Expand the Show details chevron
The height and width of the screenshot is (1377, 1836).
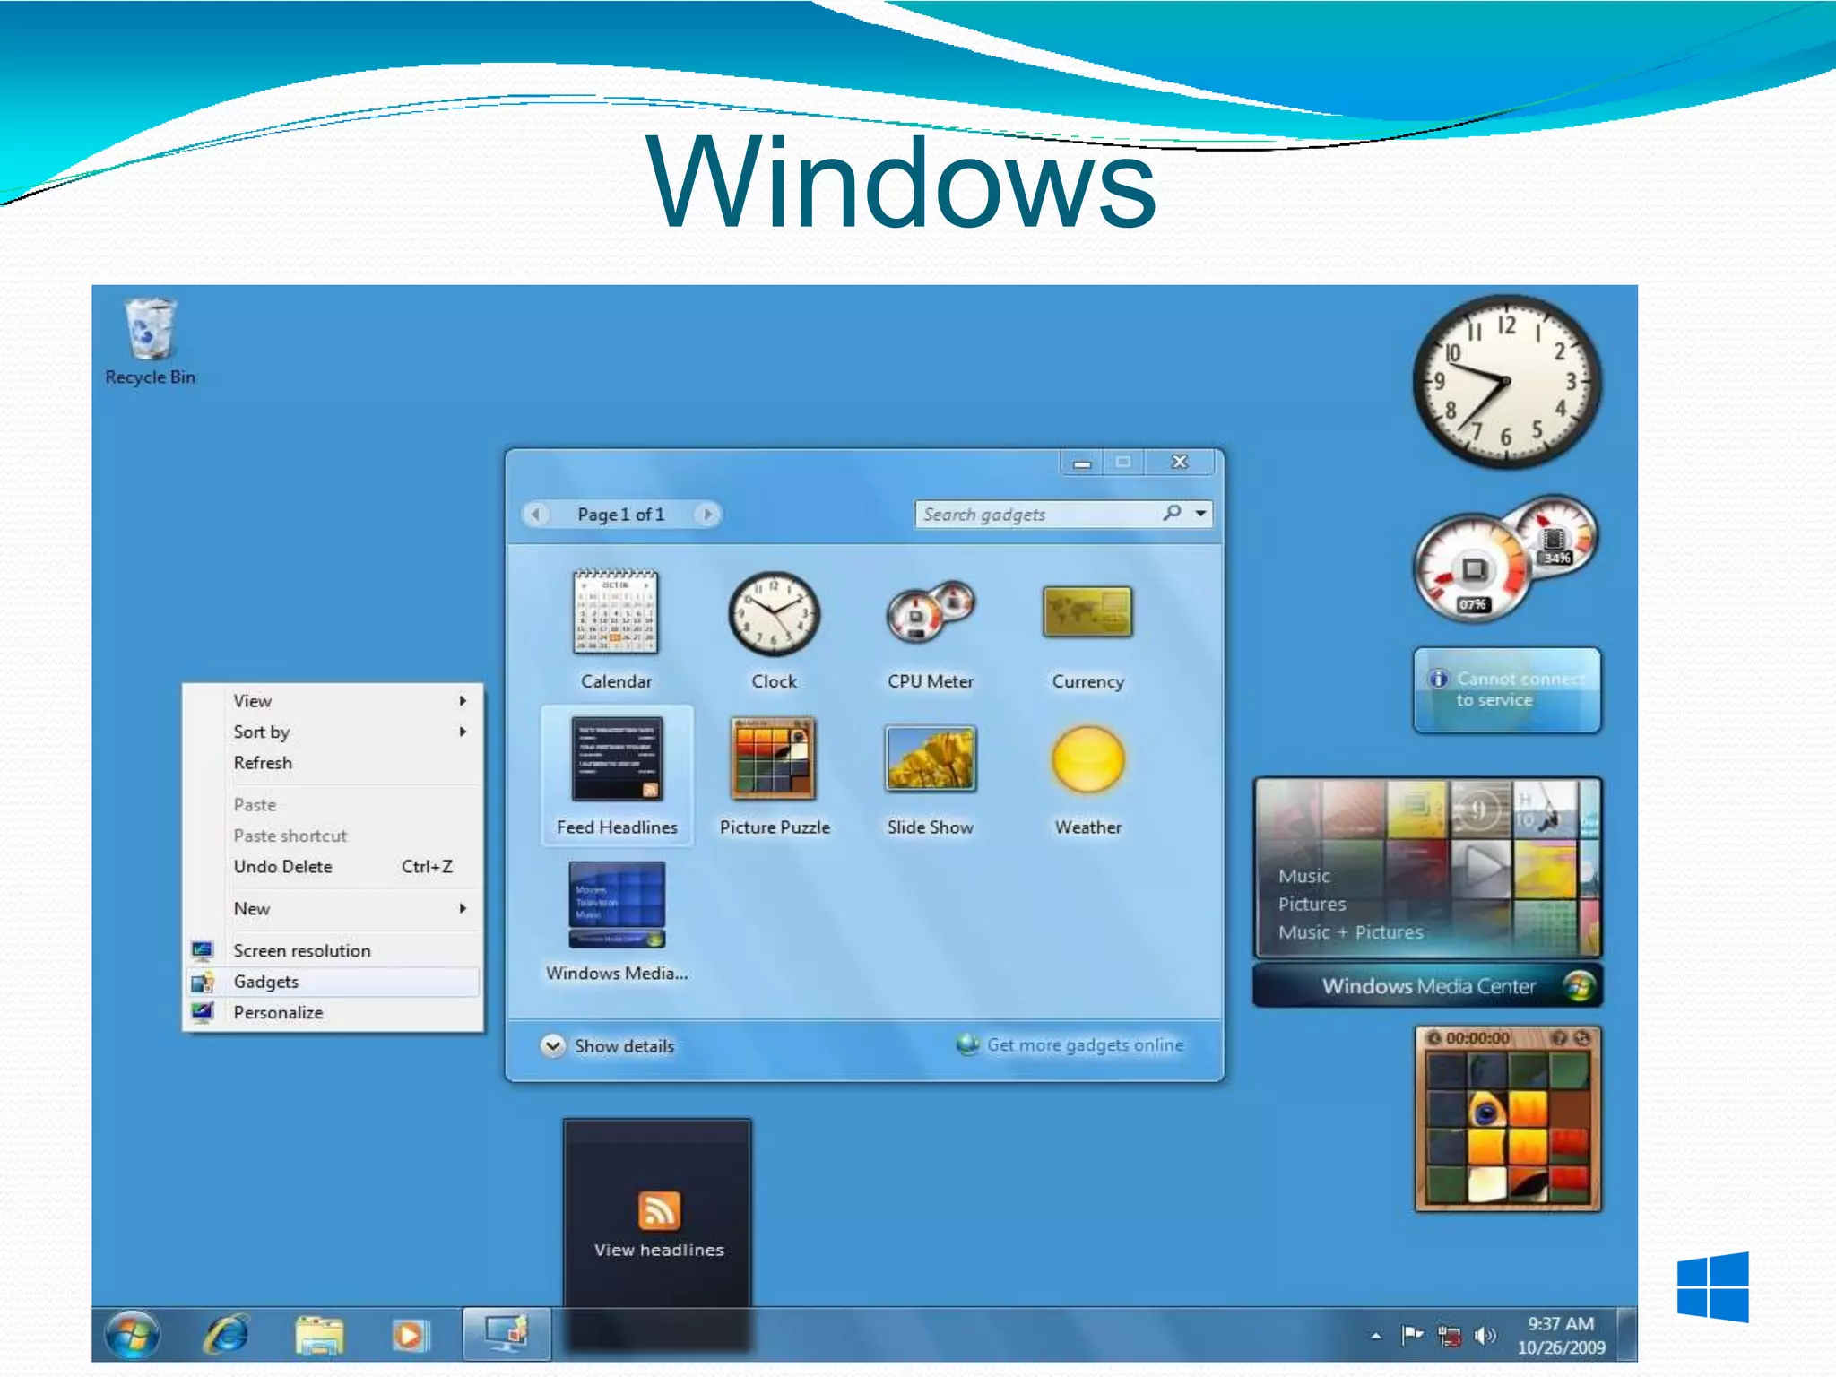[x=553, y=1045]
